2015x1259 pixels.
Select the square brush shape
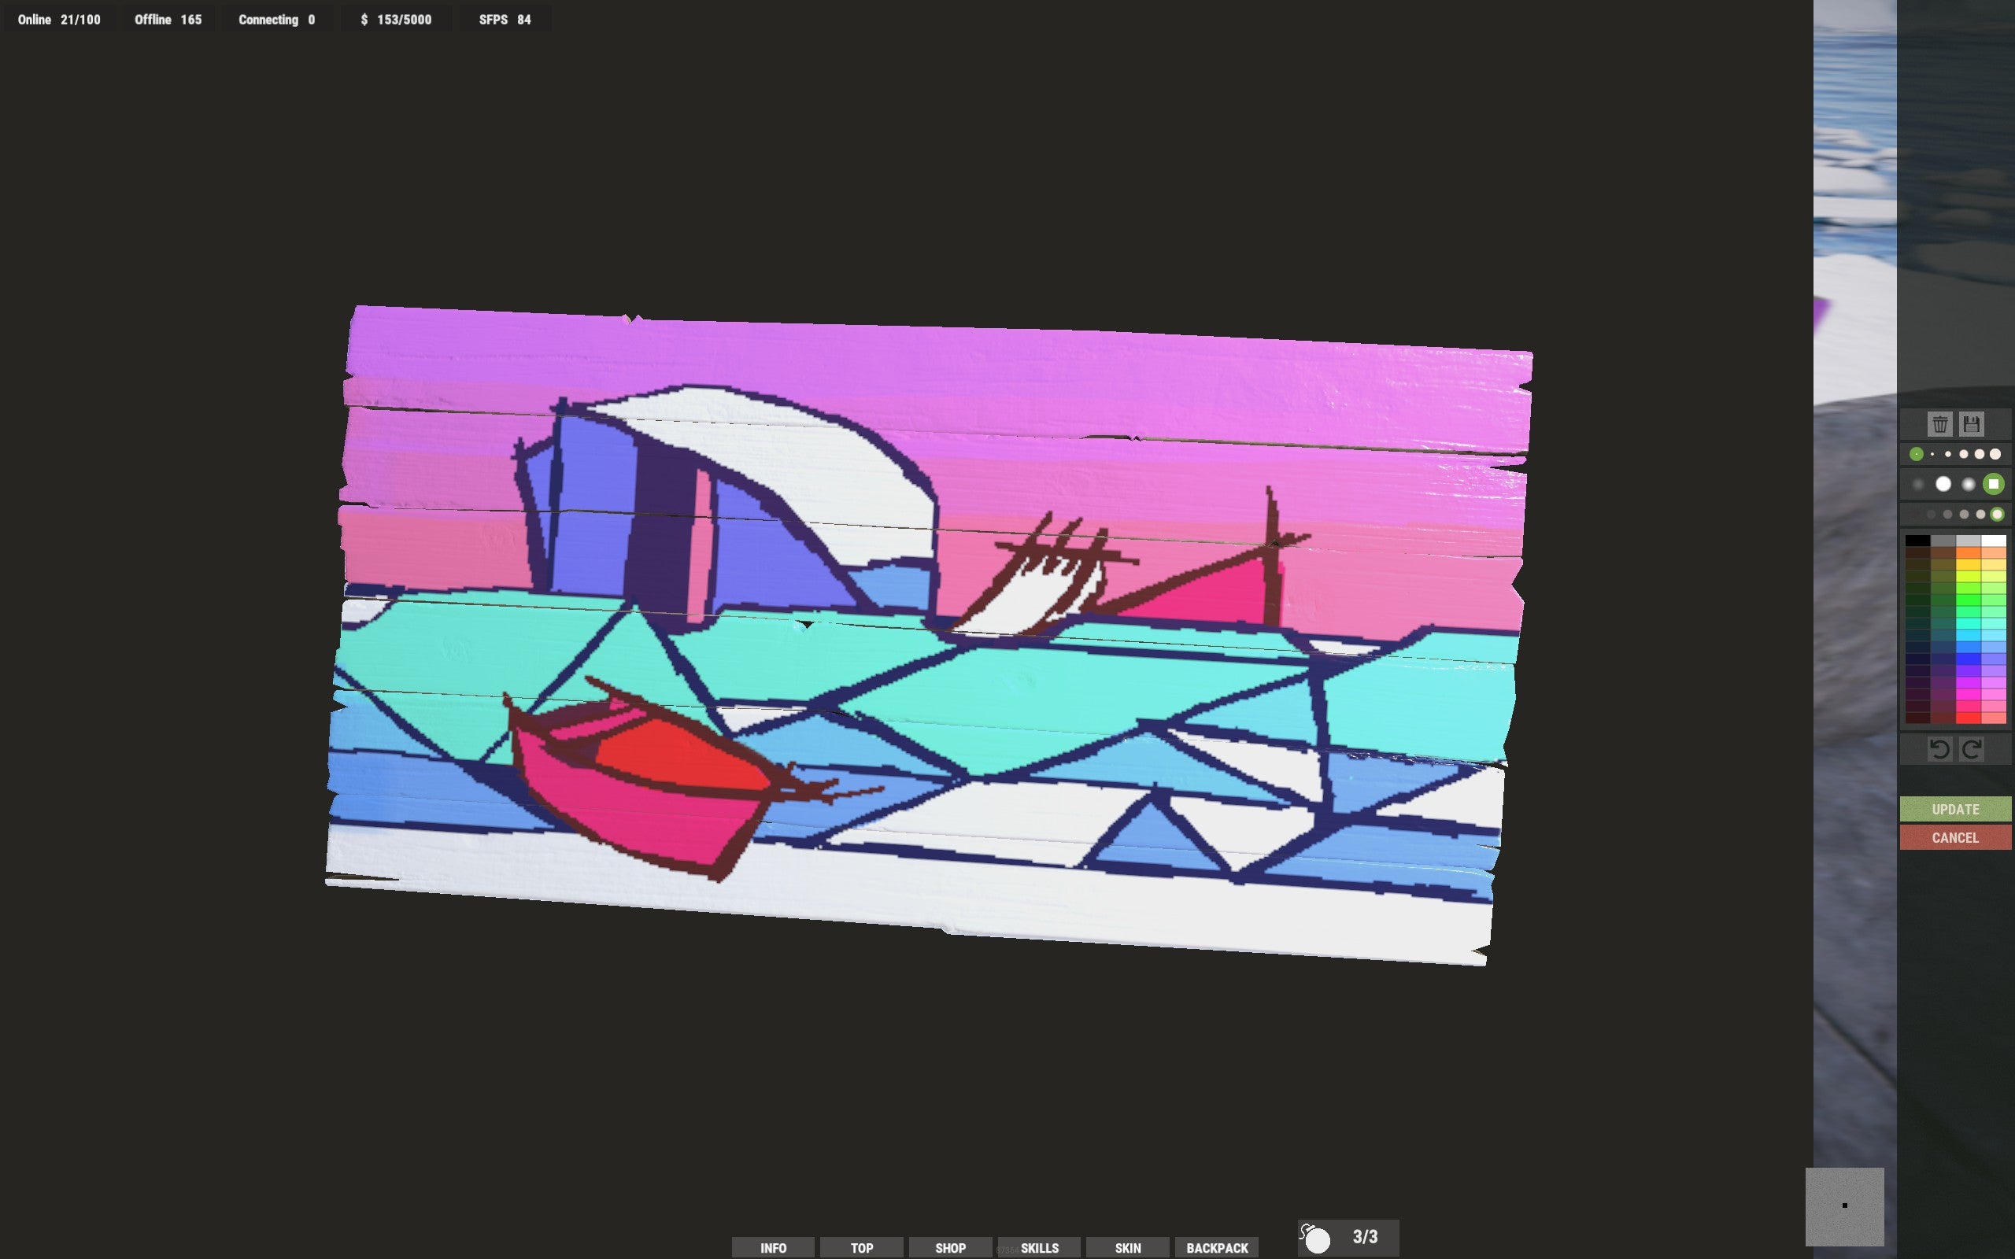point(1993,484)
